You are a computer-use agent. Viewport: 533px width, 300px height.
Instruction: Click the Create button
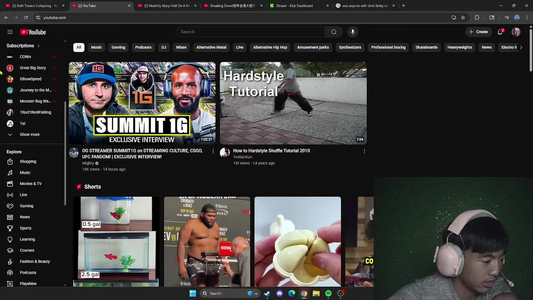[x=478, y=32]
